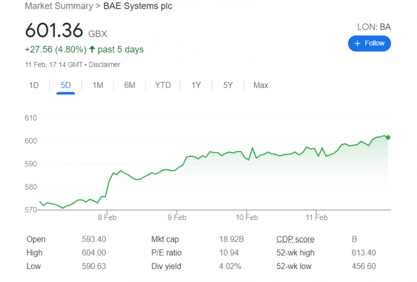Click the green endpoint dot on chart
This screenshot has height=282, width=417.
pos(387,137)
